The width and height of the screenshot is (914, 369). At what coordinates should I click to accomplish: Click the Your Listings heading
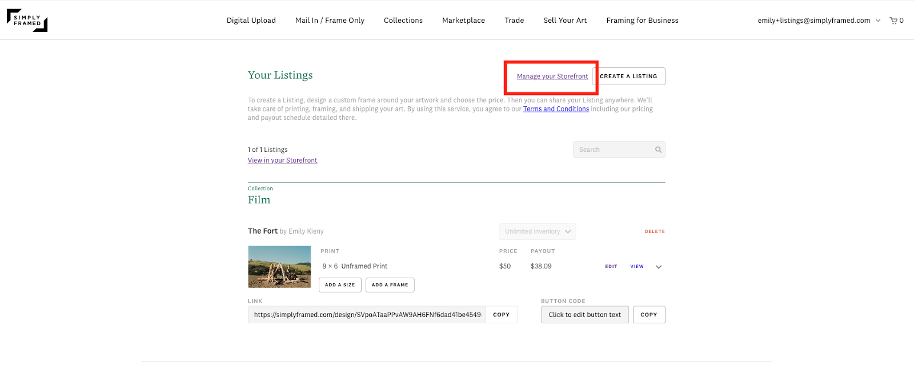pyautogui.click(x=280, y=75)
